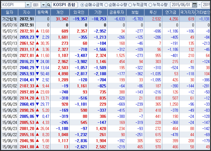This screenshot has height=151, width=211.
Task: Click 개인 value 2,327 on 15/07/10
Action: click(63, 49)
